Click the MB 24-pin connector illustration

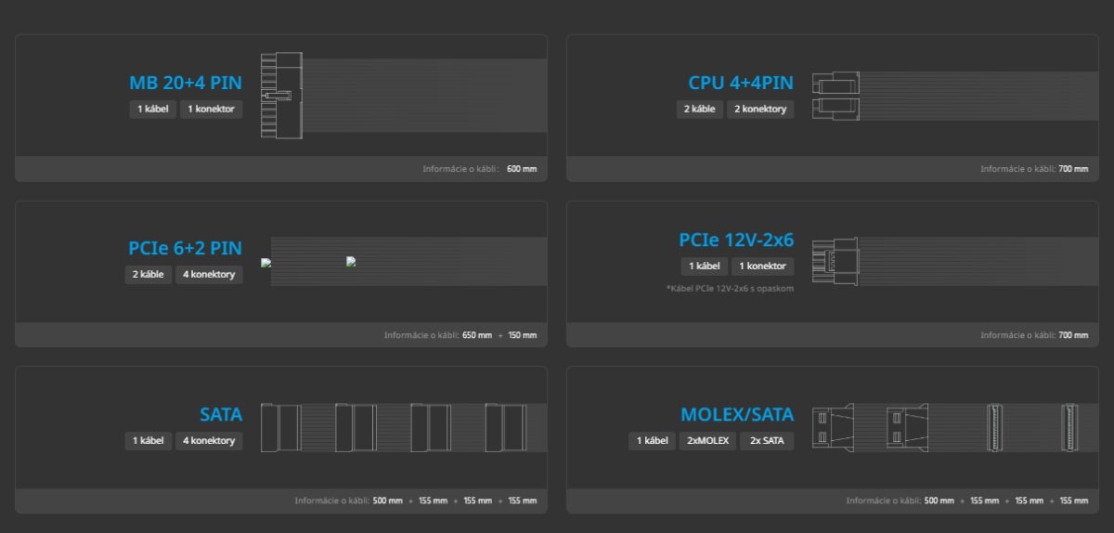tap(282, 96)
